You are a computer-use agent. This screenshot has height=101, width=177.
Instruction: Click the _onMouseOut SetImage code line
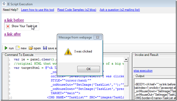[x=87, y=84]
